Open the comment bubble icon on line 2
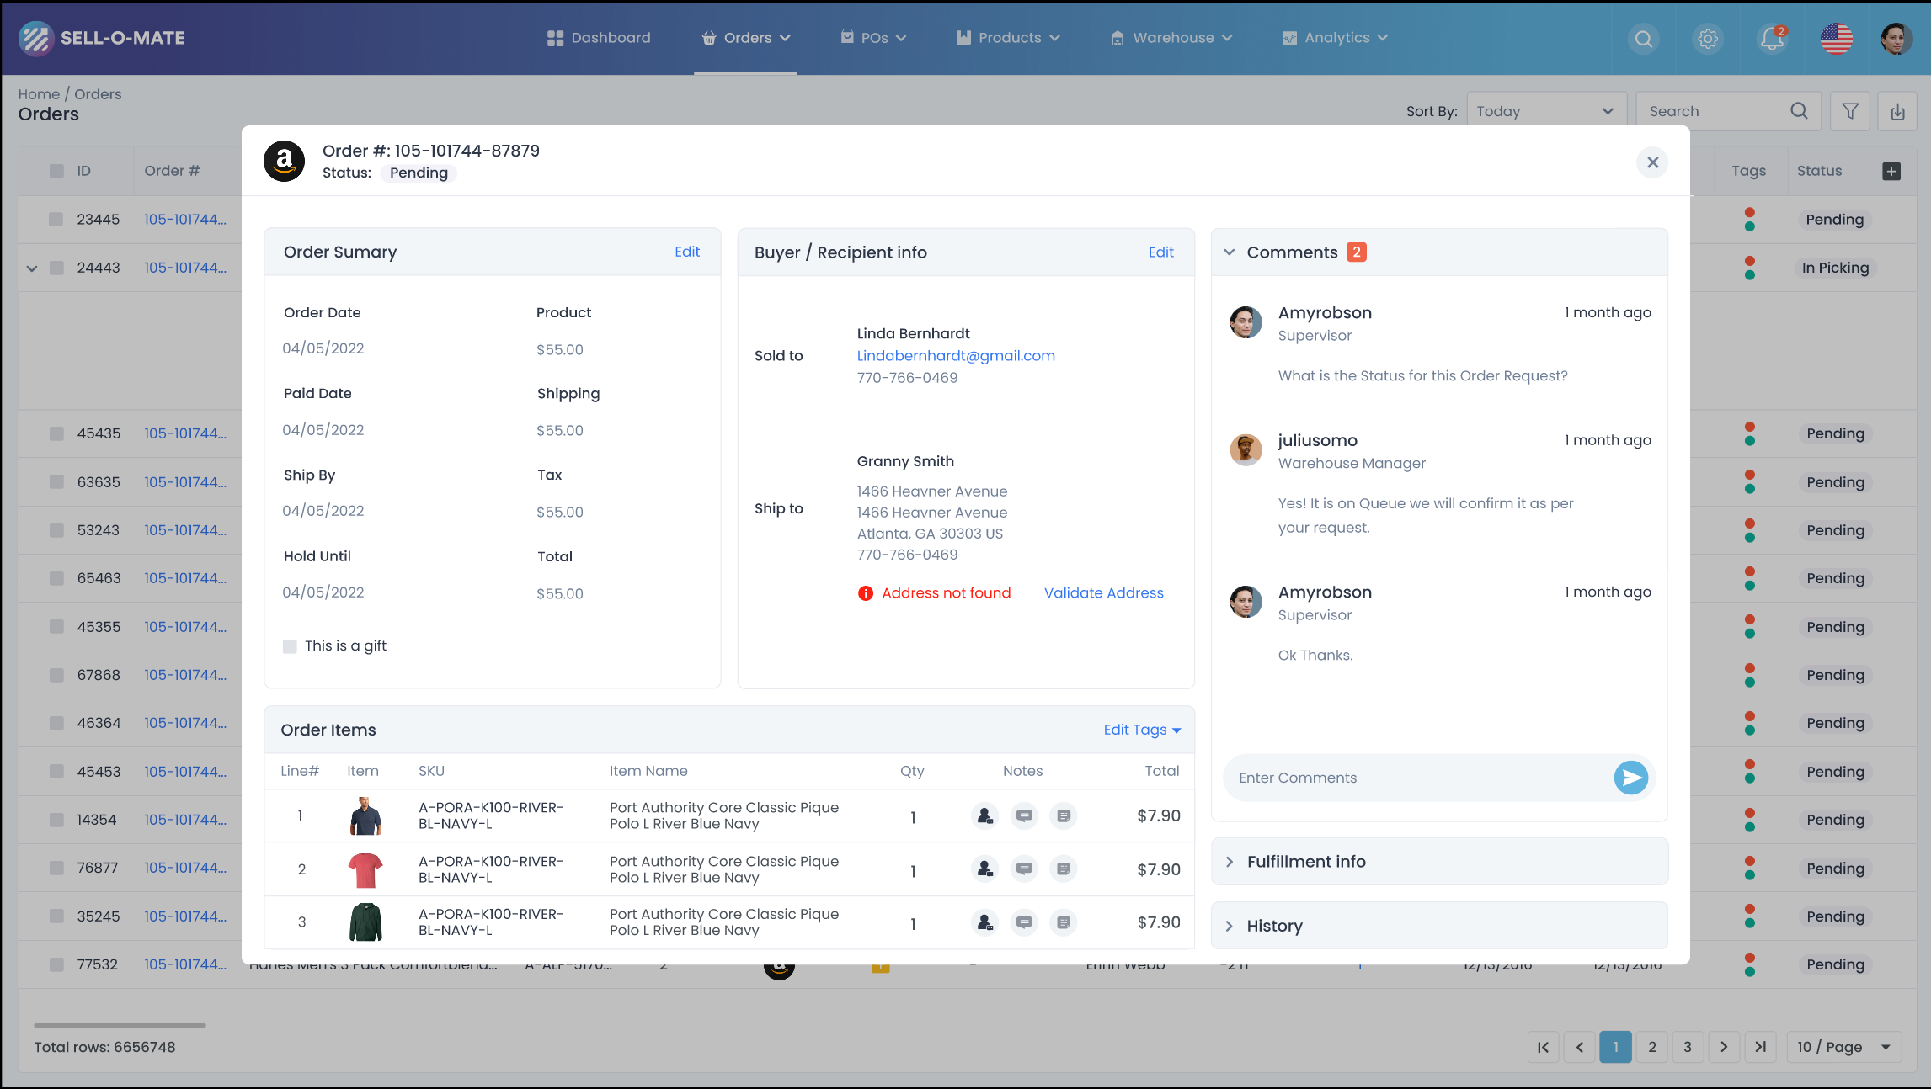Image resolution: width=1931 pixels, height=1089 pixels. [1024, 869]
